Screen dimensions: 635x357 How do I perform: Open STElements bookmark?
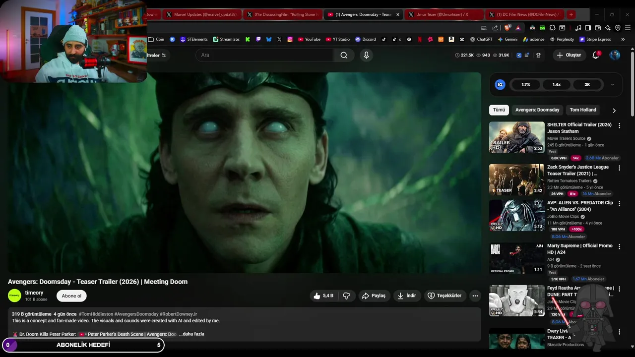click(x=194, y=39)
